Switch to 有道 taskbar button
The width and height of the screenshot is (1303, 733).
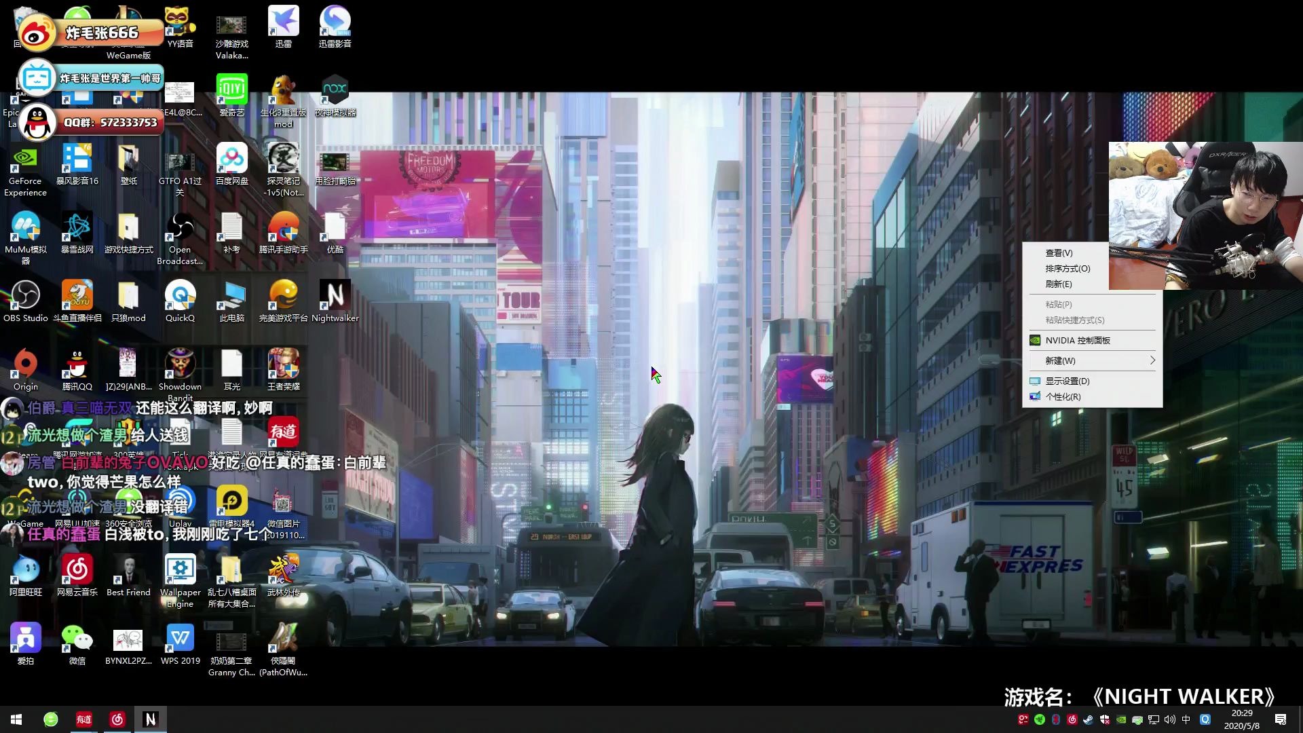84,719
